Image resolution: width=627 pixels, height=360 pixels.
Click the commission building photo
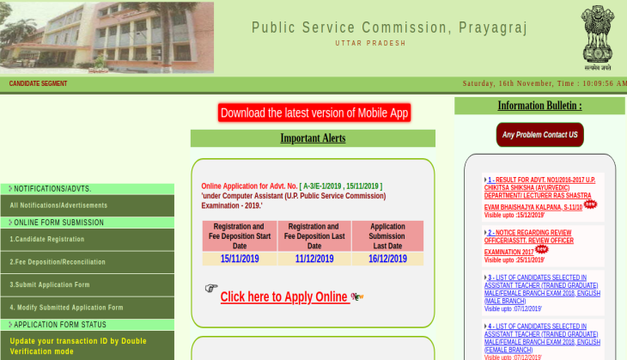(x=107, y=38)
